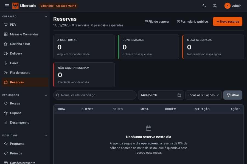Go to Mesas e Comandas
The image size is (247, 164).
[25, 34]
